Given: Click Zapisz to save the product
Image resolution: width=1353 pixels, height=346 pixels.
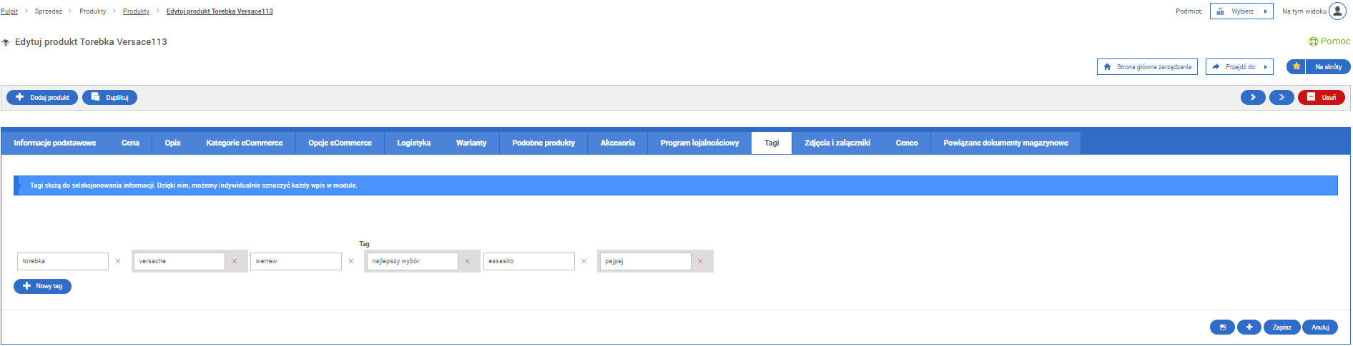Looking at the screenshot, I should (1281, 327).
